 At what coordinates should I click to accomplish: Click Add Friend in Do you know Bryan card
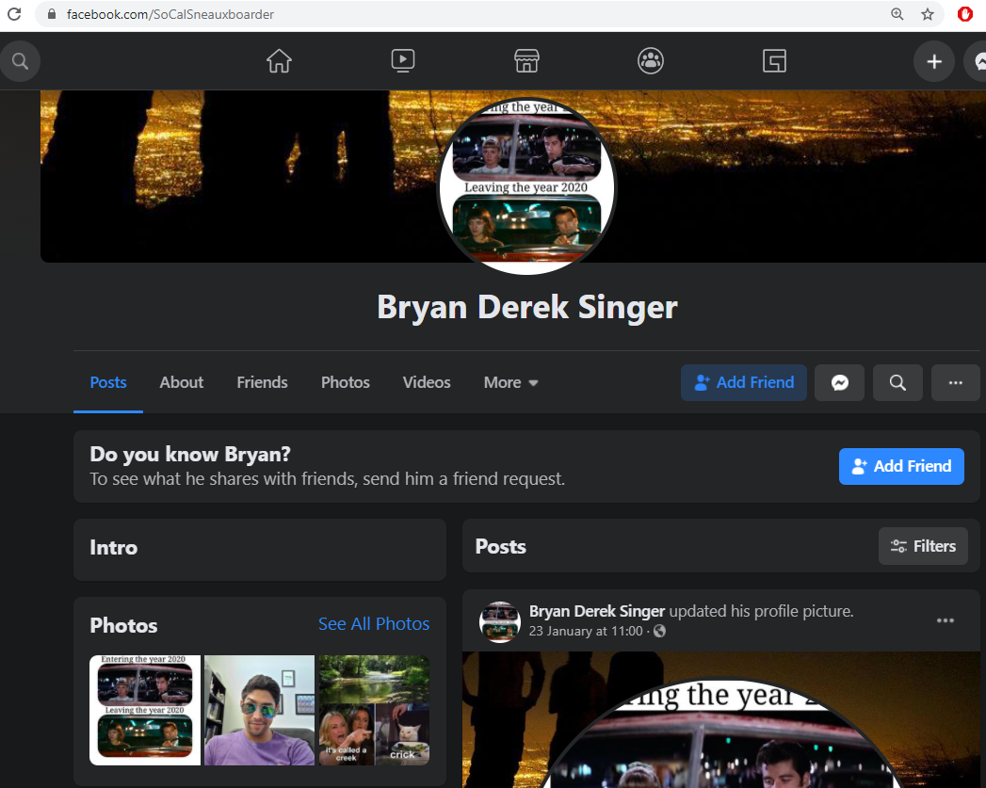click(901, 466)
